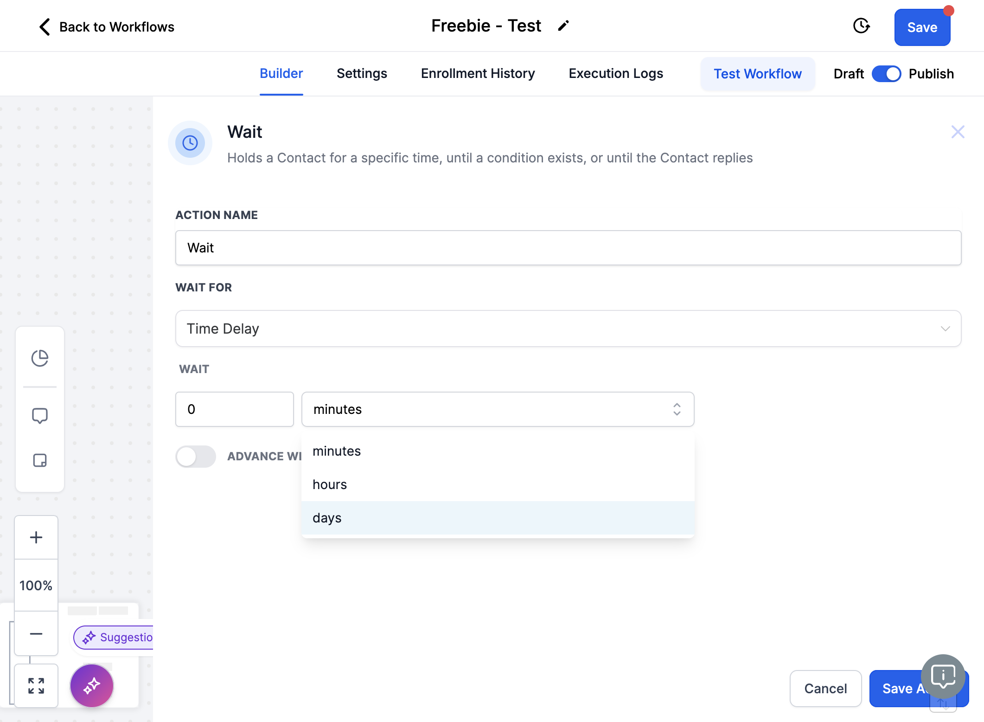Open the Enrollment History tab
Screen dimensions: 984x722
pyautogui.click(x=478, y=74)
